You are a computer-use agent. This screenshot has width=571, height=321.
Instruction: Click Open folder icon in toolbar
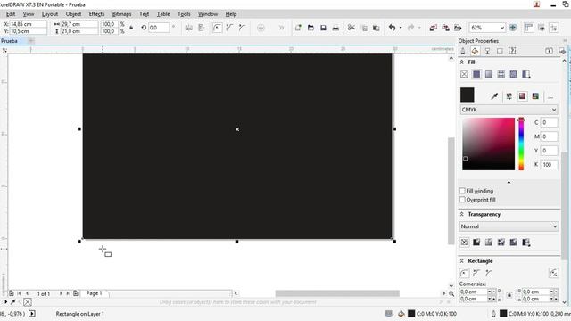click(x=310, y=28)
